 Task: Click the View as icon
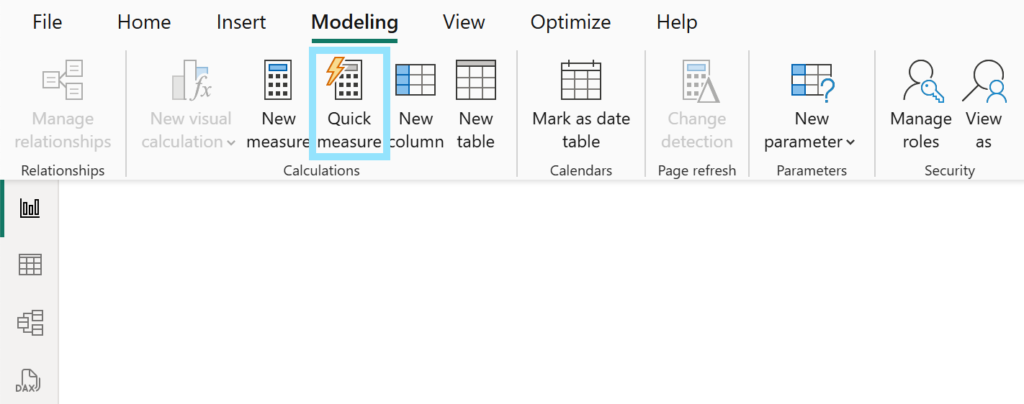point(984,81)
